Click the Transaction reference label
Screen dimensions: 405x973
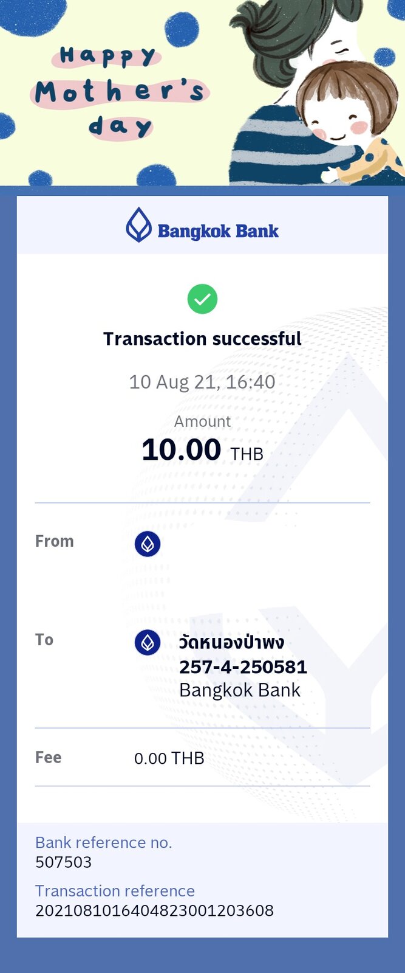coord(115,891)
